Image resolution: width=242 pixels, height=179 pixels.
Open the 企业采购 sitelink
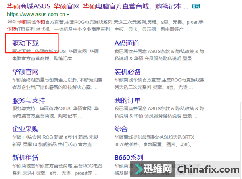[25, 129]
